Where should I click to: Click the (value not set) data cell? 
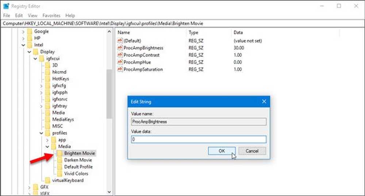point(248,41)
